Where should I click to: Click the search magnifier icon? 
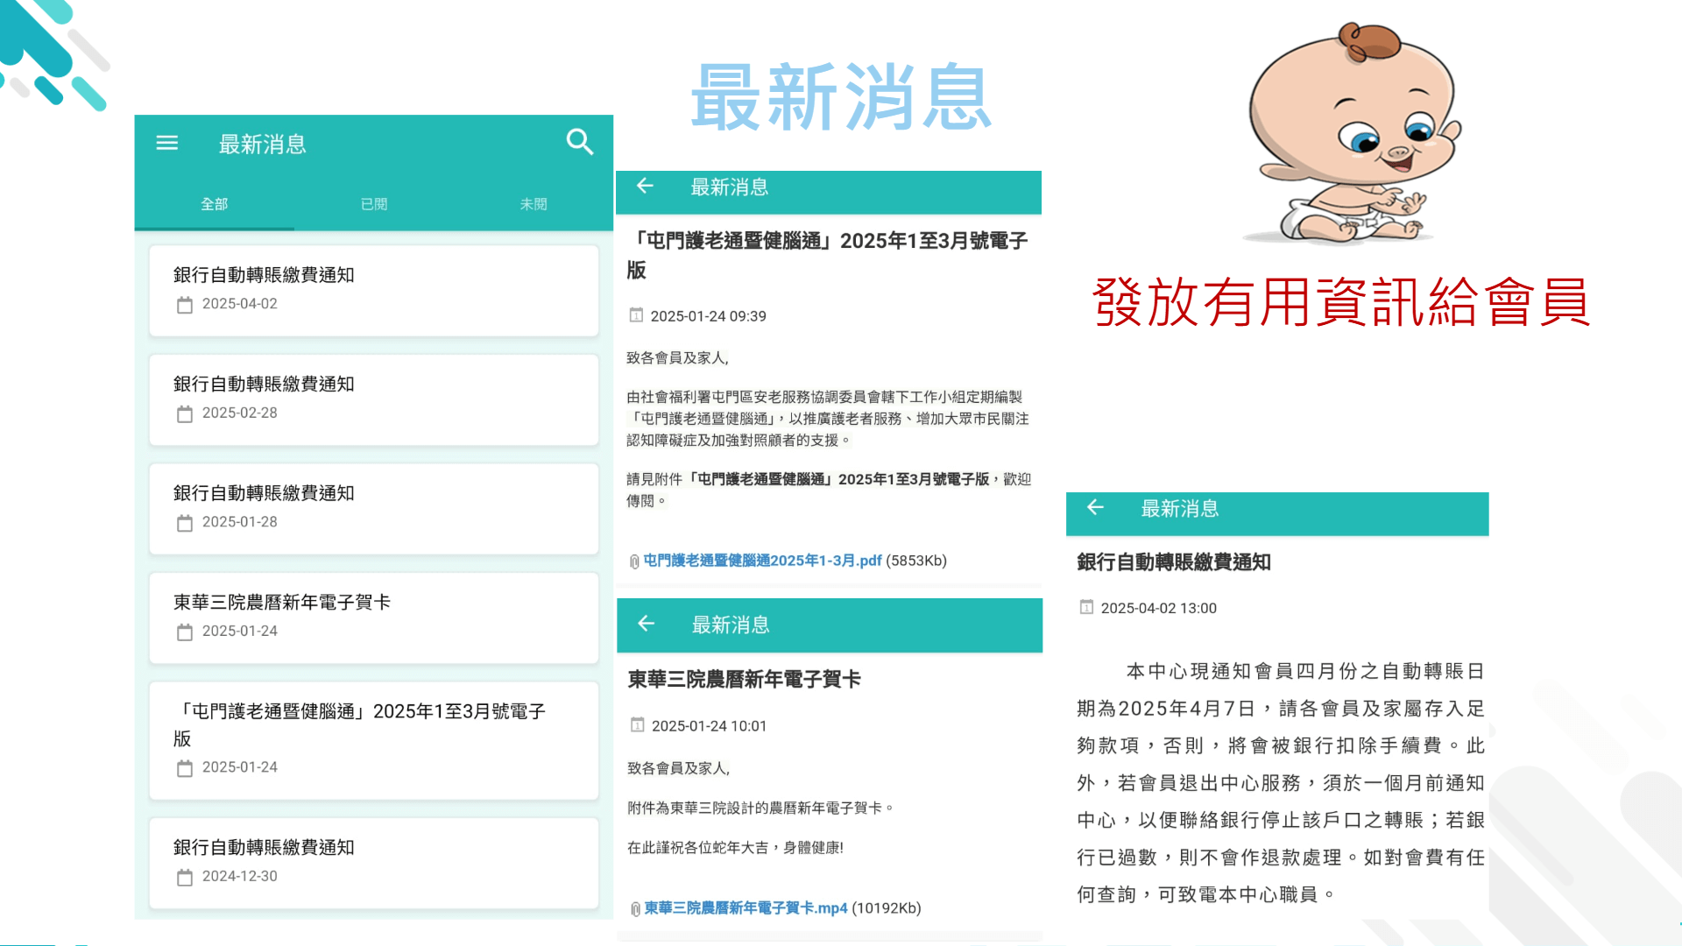coord(580,141)
